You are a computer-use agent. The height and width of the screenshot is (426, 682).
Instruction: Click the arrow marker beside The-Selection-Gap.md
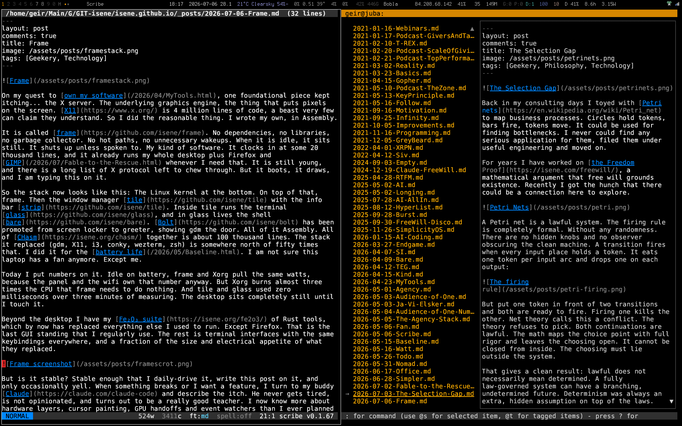pyautogui.click(x=347, y=394)
